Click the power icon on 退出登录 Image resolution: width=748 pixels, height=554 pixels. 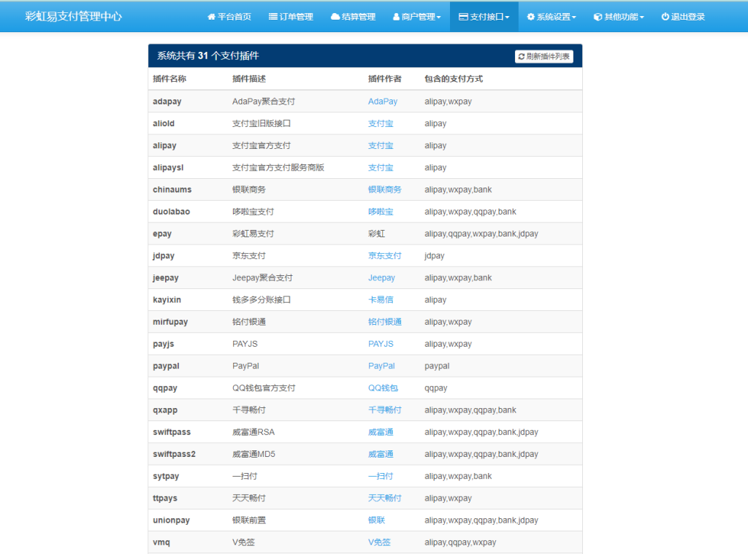(666, 17)
